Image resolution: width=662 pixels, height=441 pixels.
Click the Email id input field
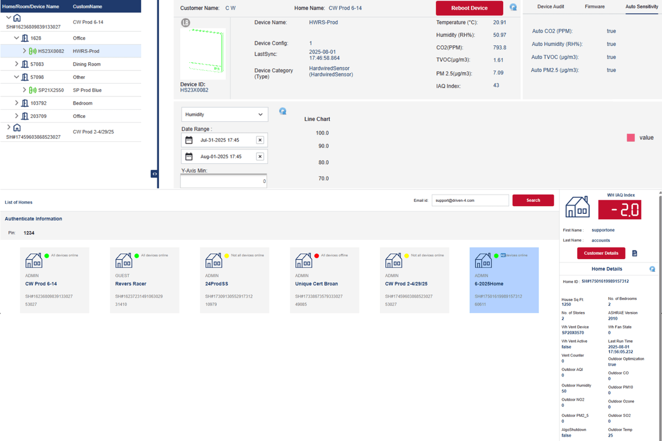click(470, 200)
